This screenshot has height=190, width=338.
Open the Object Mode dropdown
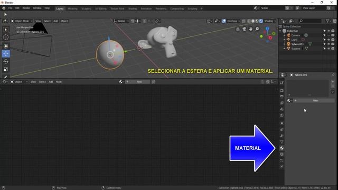22,21
